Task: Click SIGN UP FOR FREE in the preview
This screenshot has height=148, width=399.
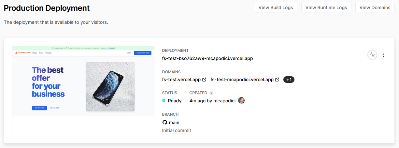Action: 143,53
